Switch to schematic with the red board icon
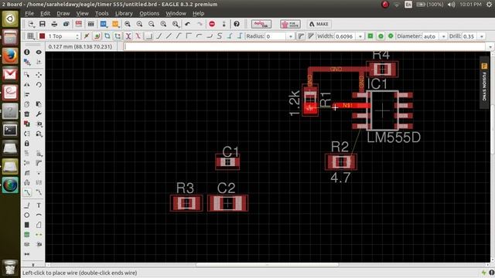The image size is (495, 278). click(79, 24)
